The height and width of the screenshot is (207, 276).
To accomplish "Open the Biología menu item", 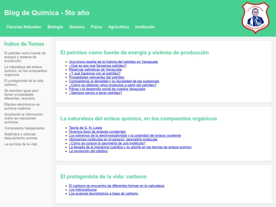I will (x=55, y=27).
